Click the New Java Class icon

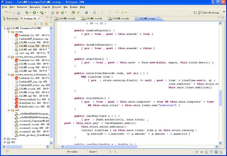[62, 13]
